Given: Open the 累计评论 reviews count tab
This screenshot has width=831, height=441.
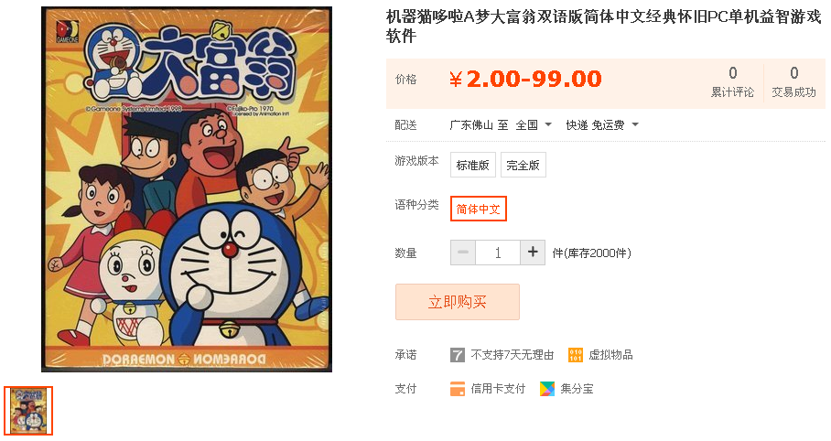Looking at the screenshot, I should (732, 82).
